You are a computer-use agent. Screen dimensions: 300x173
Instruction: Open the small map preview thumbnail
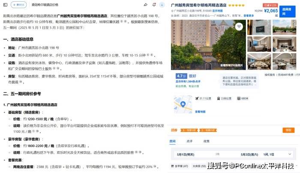click(x=183, y=104)
